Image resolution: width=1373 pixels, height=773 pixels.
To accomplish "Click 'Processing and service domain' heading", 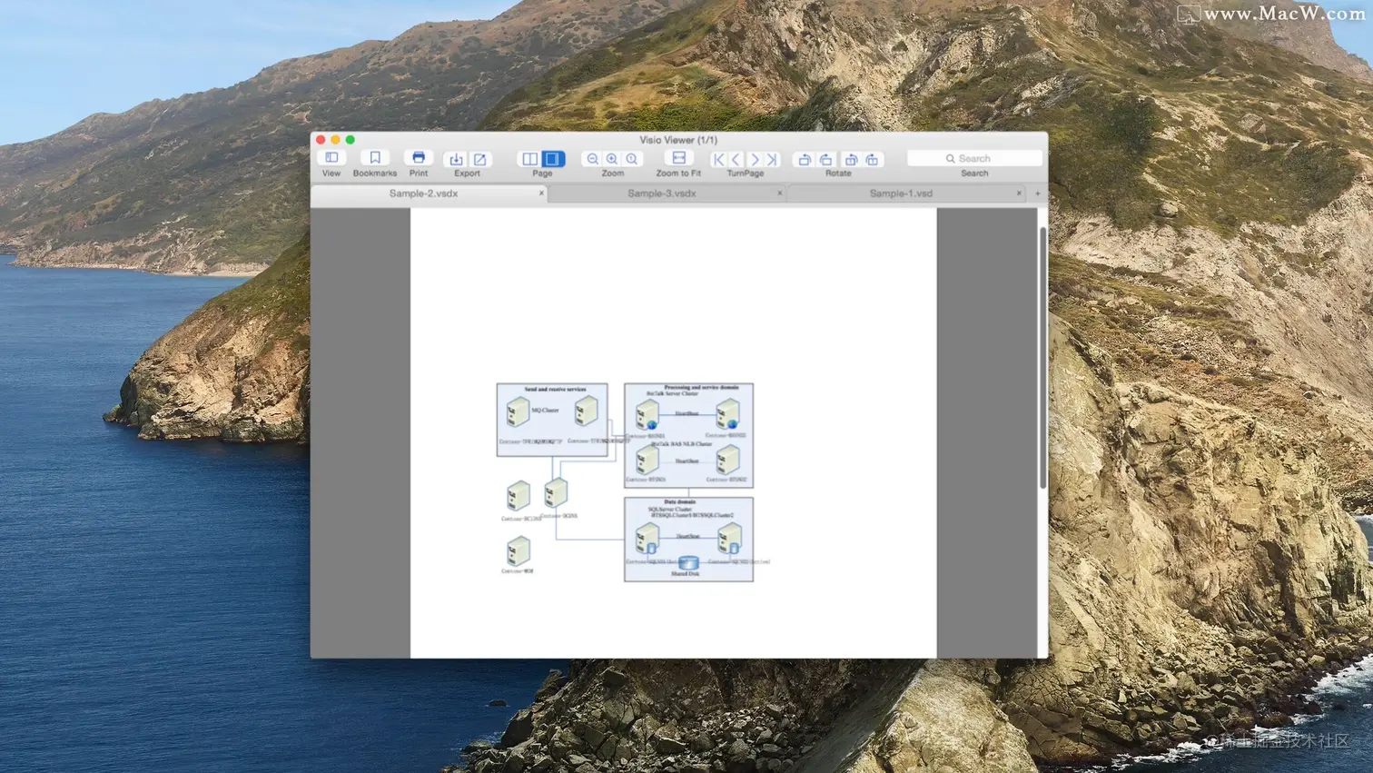I will (x=701, y=387).
